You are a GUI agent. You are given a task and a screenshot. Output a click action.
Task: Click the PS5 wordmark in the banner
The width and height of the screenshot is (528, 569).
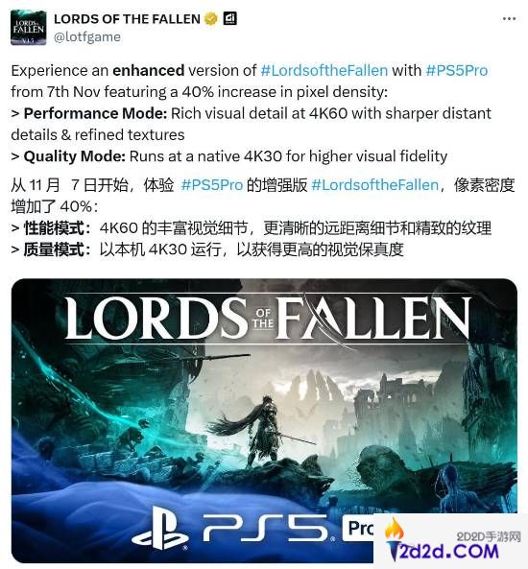click(x=266, y=528)
